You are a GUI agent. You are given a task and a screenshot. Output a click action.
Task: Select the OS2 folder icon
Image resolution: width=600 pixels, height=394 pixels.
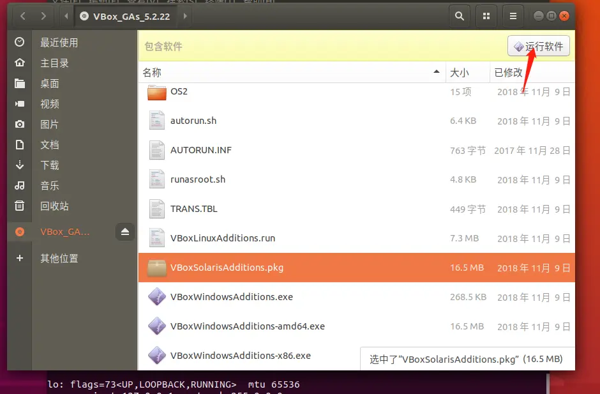click(x=157, y=93)
